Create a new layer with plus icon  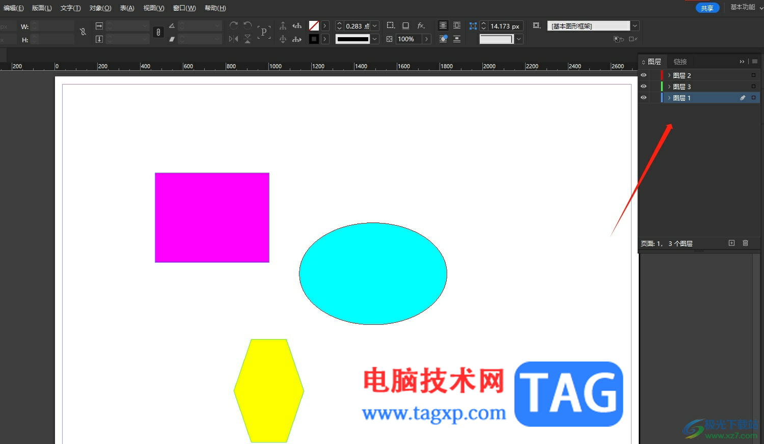[x=731, y=243]
